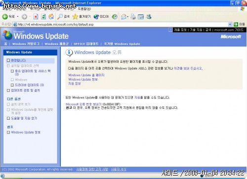Click the Microsoft logo in the page header
This screenshot has height=179, width=247.
pos(231,37)
